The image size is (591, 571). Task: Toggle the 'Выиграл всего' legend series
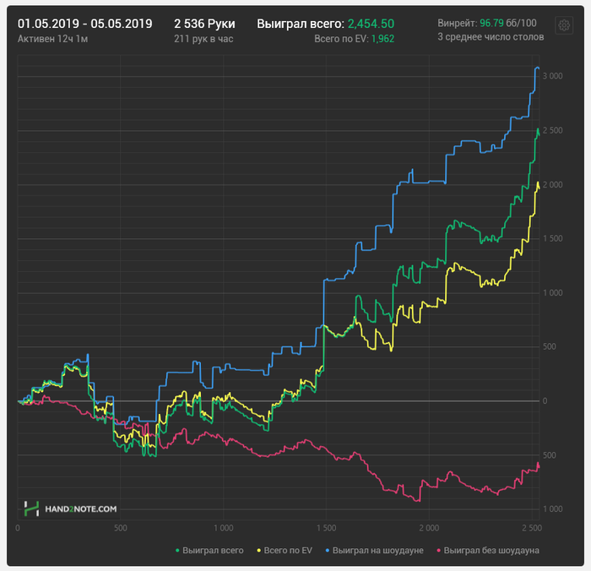pos(209,550)
